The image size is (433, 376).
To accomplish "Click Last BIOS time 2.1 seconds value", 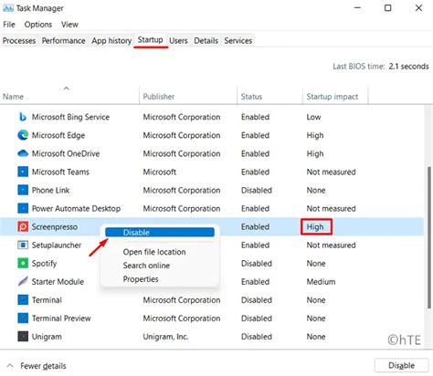I will (x=408, y=67).
